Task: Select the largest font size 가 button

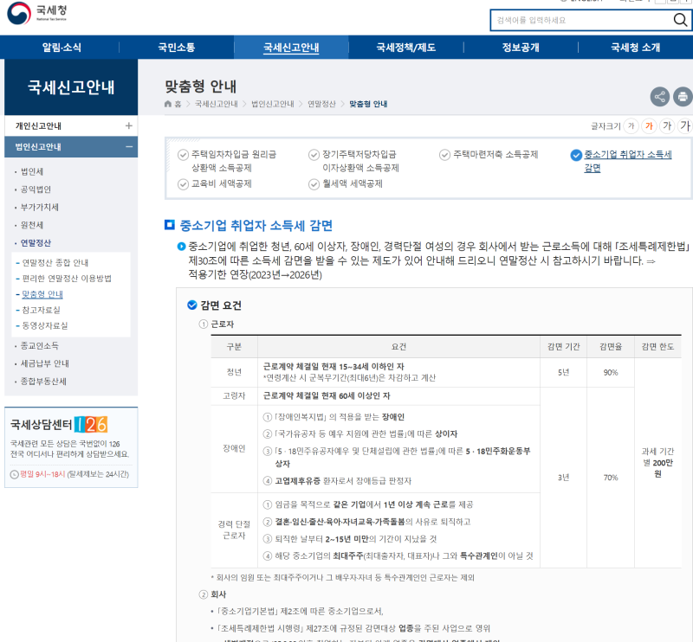Action: [x=685, y=126]
